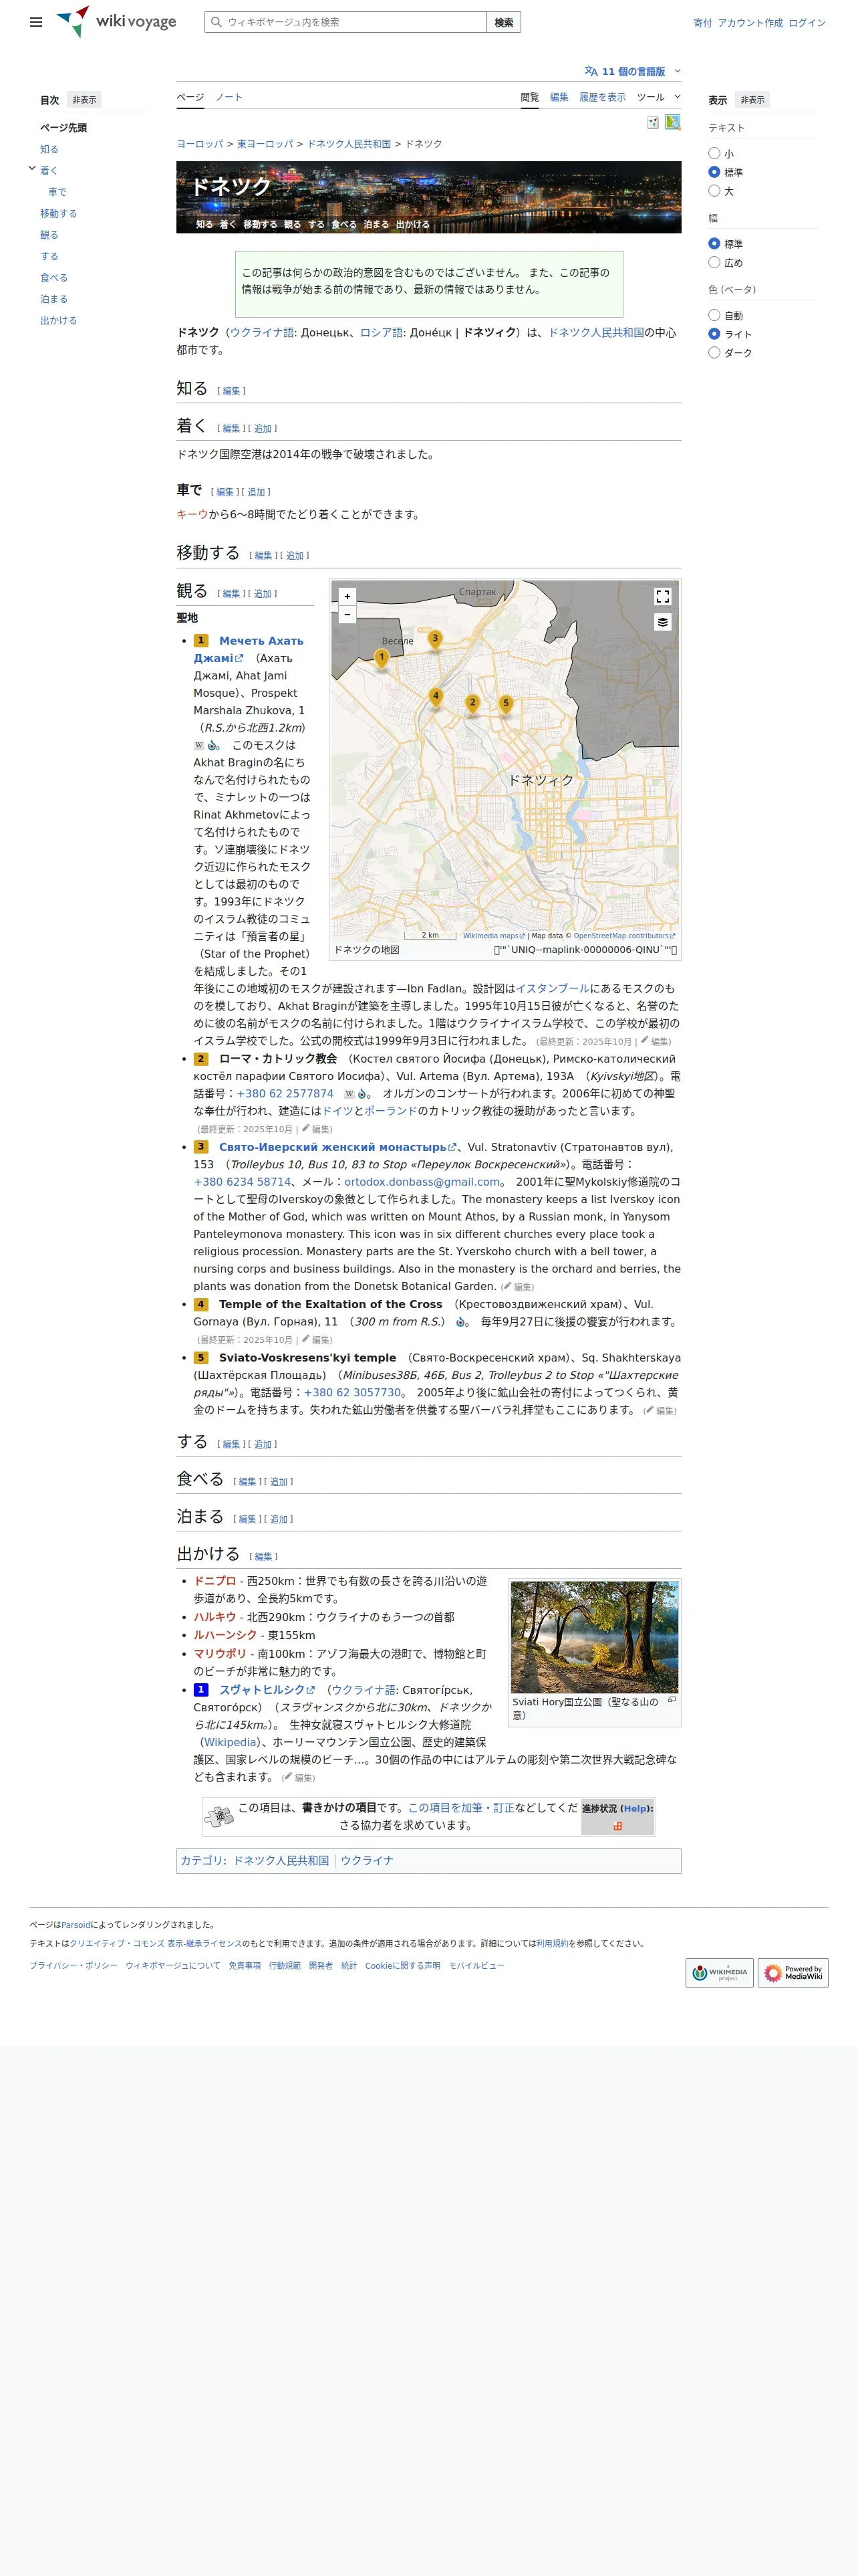Click the blue badge 1 for スヴャトヒルシク
Viewport: 858px width, 2576px height.
point(200,1690)
